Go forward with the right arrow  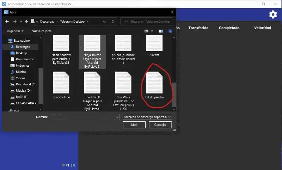point(15,22)
